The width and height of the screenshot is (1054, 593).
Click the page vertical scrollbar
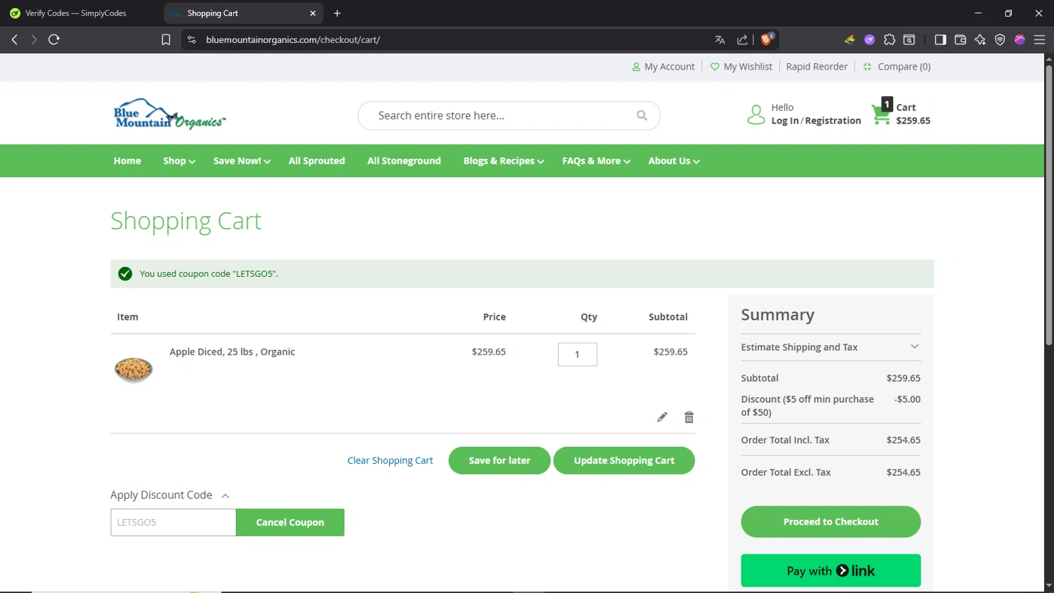(x=1048, y=204)
